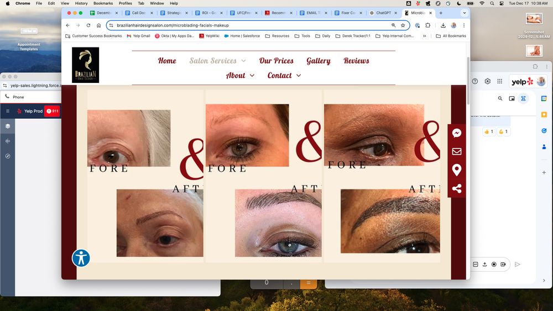This screenshot has height=311, width=553.
Task: Click the address bar URL field
Action: coord(249,25)
